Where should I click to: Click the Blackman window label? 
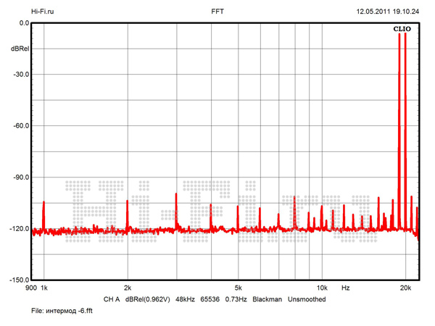pyautogui.click(x=268, y=299)
